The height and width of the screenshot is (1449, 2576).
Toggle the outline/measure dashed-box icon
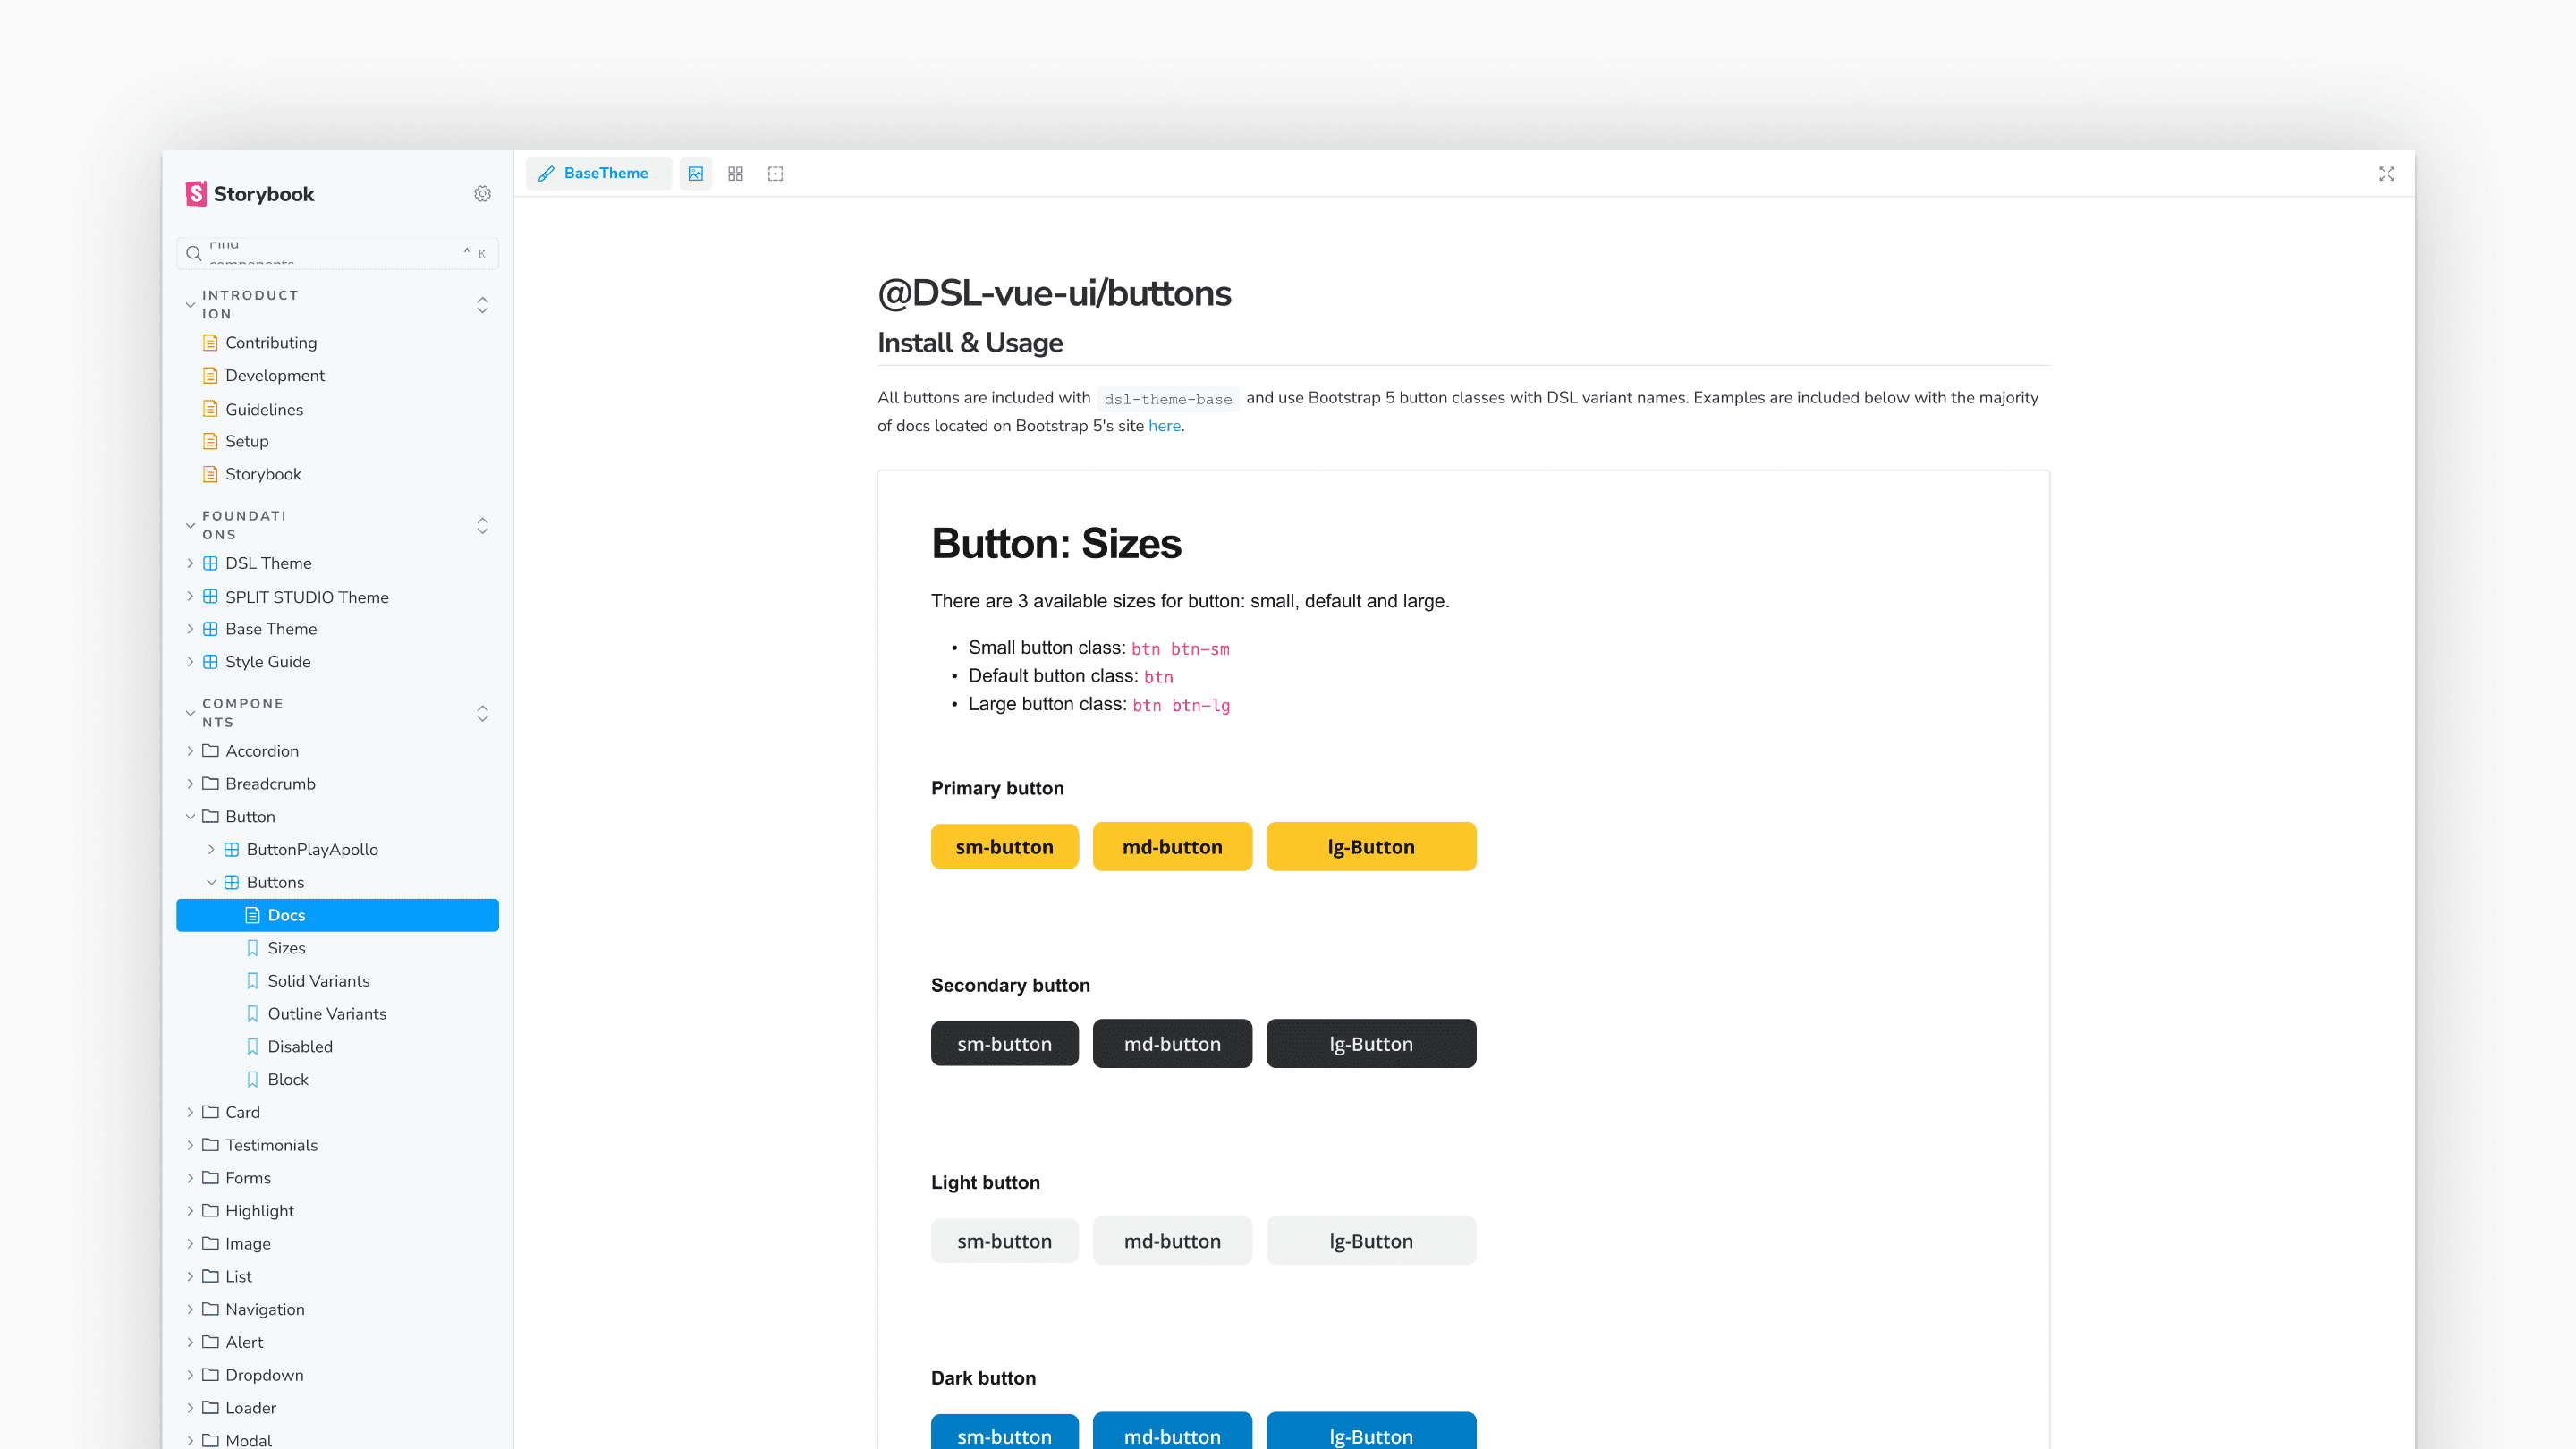pos(775,173)
